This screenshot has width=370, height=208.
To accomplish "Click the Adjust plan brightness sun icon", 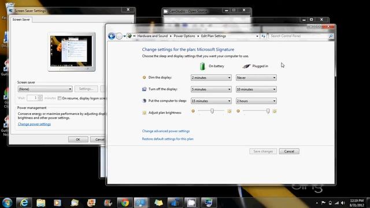I will (x=144, y=113).
